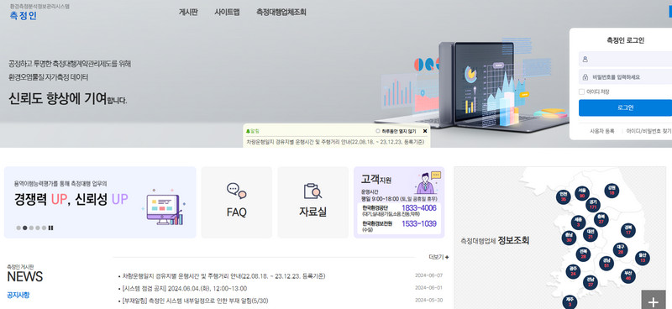The height and width of the screenshot is (309, 672).
Task: Click the blue 로그인 button
Action: click(625, 107)
